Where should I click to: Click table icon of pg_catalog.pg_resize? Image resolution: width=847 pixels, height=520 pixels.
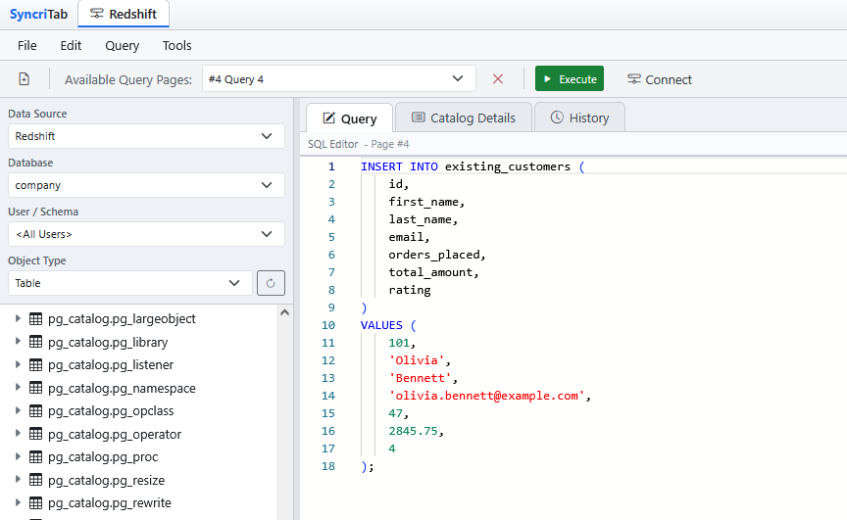click(x=35, y=480)
